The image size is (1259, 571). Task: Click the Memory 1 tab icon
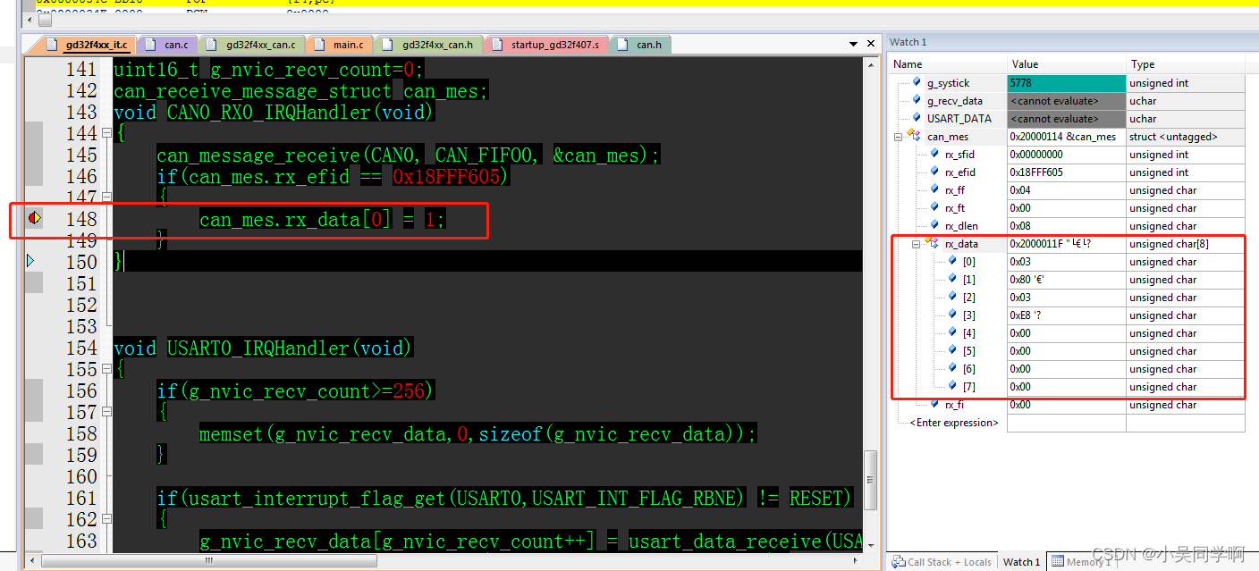tap(1058, 562)
